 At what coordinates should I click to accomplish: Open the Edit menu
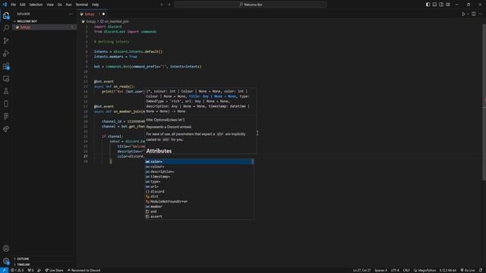[x=23, y=5]
